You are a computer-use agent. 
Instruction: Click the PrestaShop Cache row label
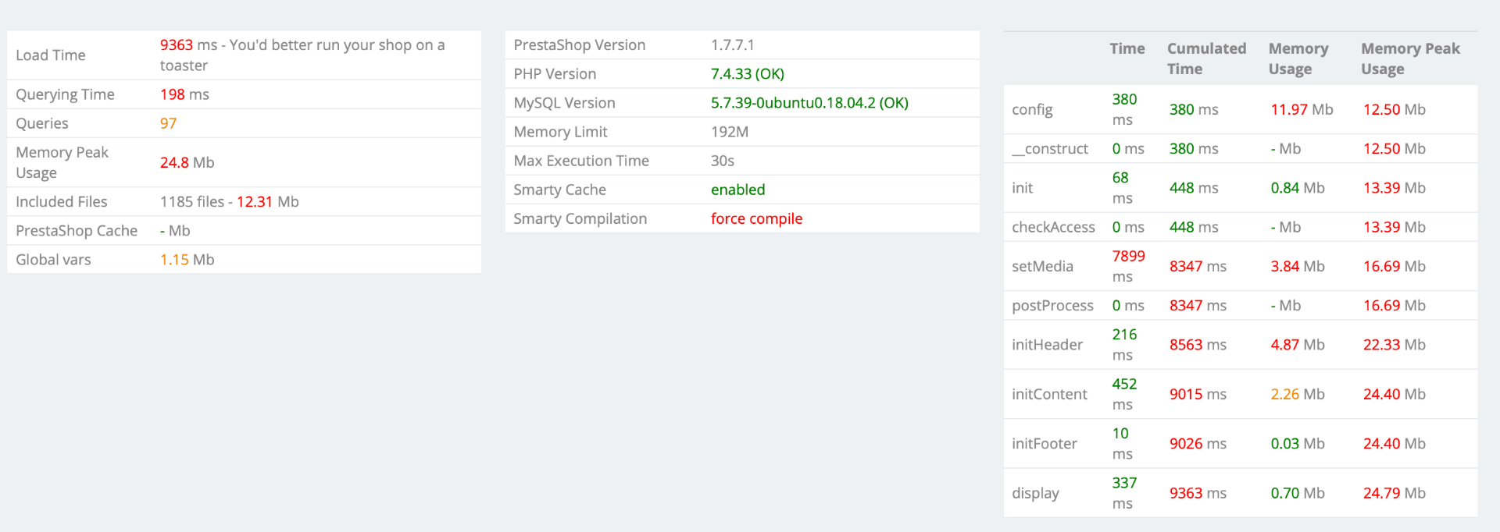click(77, 230)
